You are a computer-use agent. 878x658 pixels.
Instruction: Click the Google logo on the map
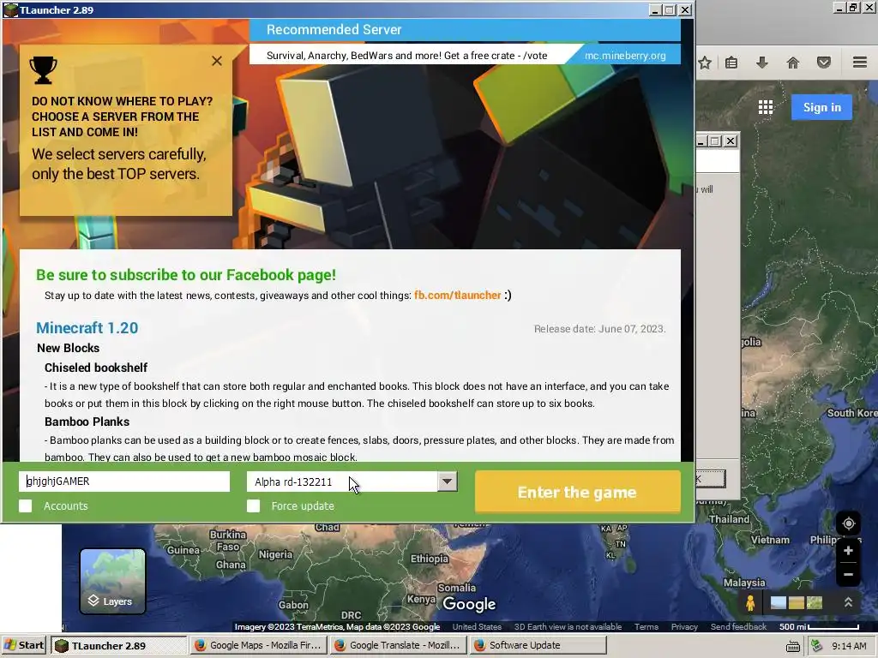click(469, 604)
